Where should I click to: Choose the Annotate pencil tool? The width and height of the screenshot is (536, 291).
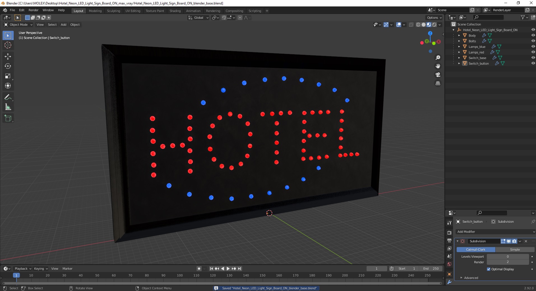[8, 97]
